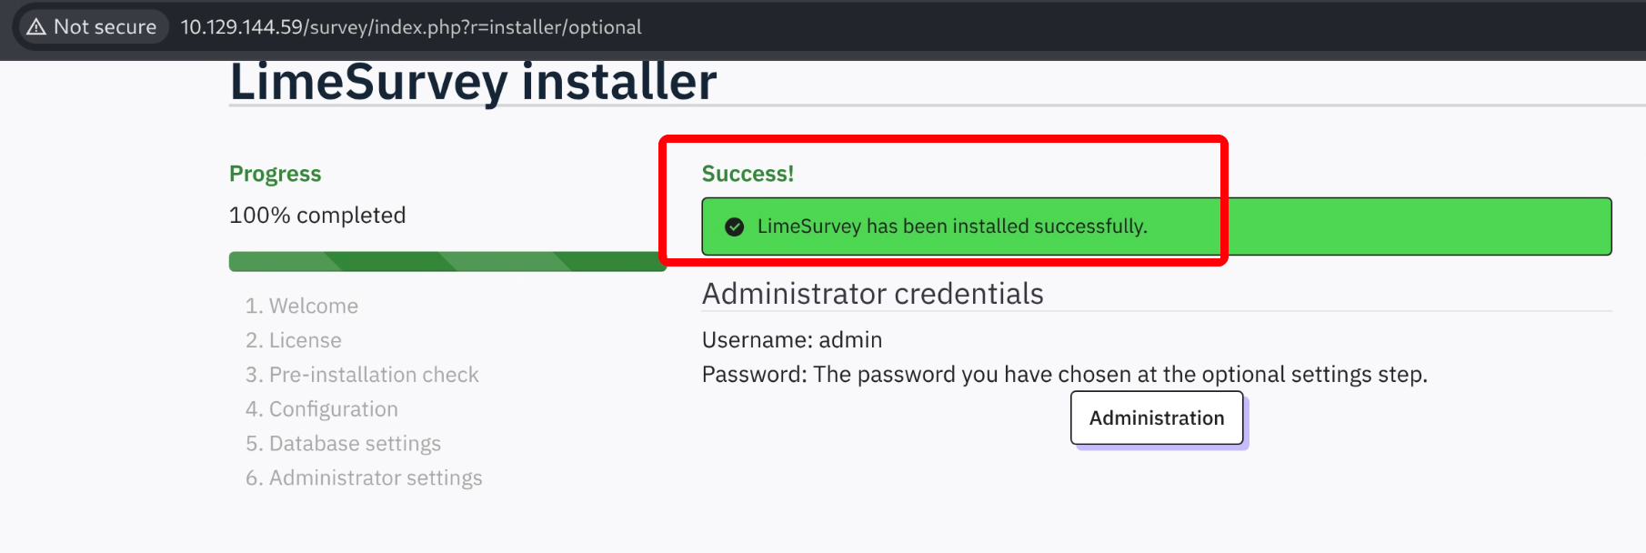Choose the "5. Database settings" step

[344, 445]
